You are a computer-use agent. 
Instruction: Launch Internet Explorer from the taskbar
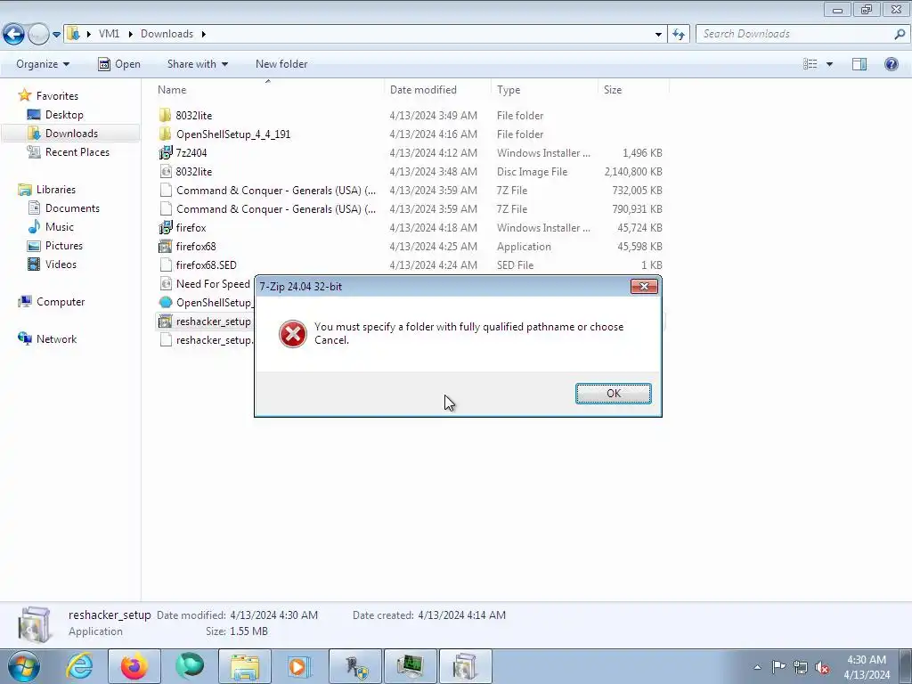(79, 666)
